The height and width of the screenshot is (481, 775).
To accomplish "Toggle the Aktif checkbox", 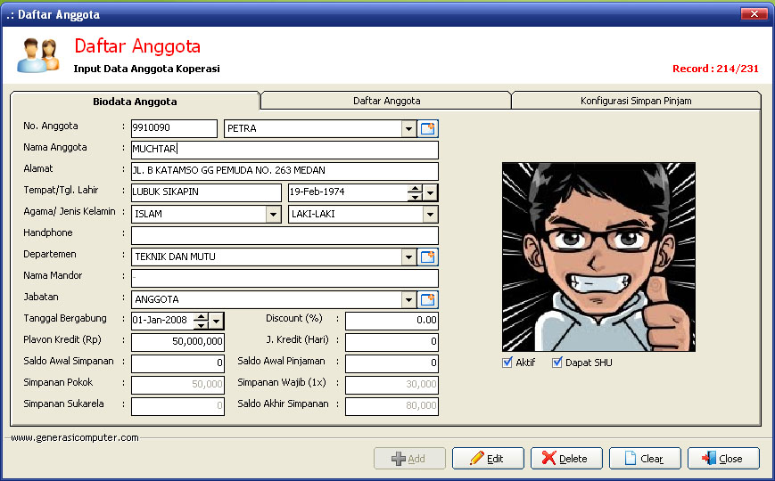I will 507,363.
